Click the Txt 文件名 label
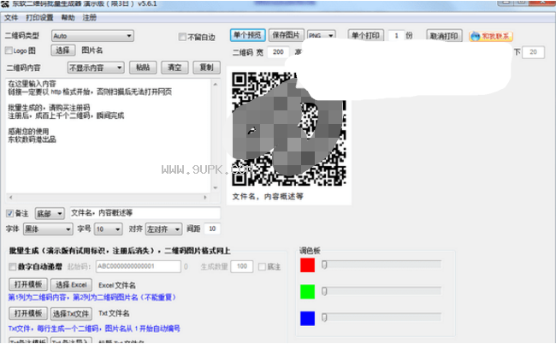Image resolution: width=556 pixels, height=344 pixels. [x=114, y=313]
